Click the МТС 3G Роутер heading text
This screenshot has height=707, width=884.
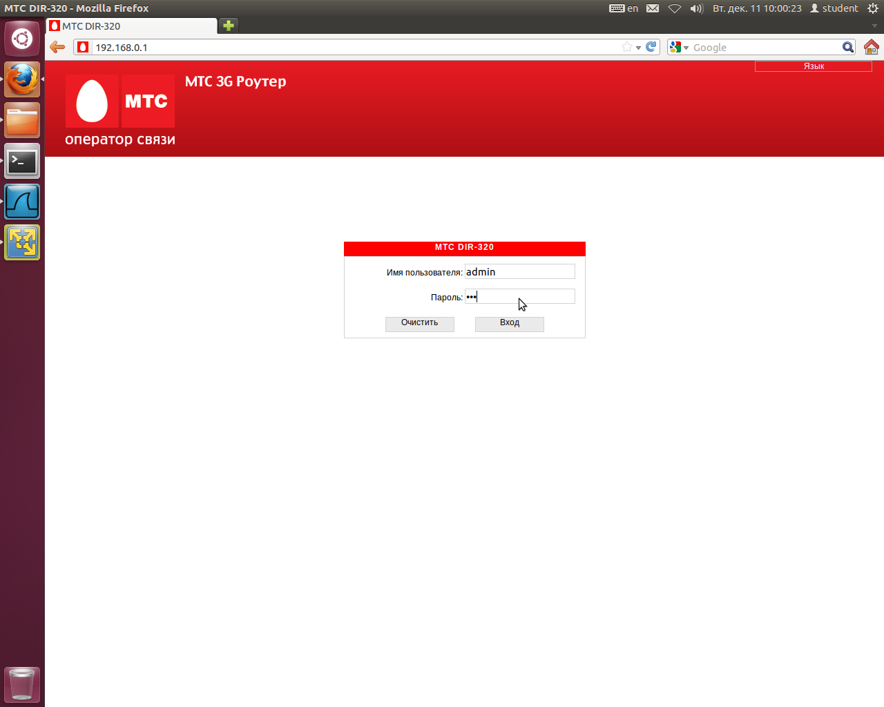pyautogui.click(x=236, y=81)
